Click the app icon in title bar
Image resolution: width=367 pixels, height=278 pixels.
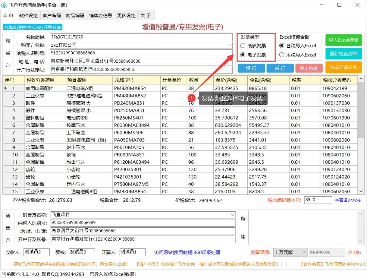[4, 5]
